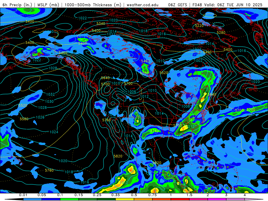Viewport: 268px width, 201px height.
Task: Click the 'MSLP (mb)' header text
Action: 48,5
